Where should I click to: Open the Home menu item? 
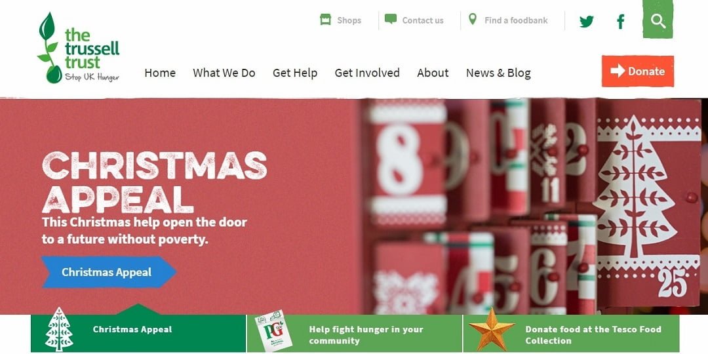pyautogui.click(x=160, y=73)
